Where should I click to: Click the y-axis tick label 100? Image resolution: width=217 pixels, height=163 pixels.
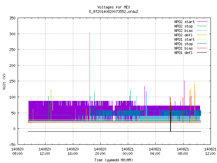coord(12,97)
